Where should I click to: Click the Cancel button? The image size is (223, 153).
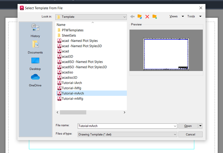[190, 134]
